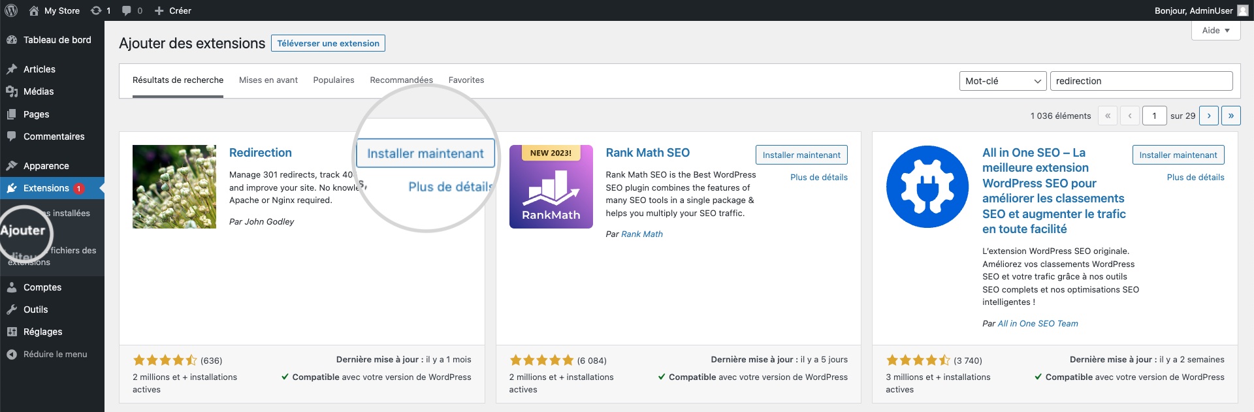
Task: Click the RankMath plugin logo thumbnail
Action: (x=551, y=187)
